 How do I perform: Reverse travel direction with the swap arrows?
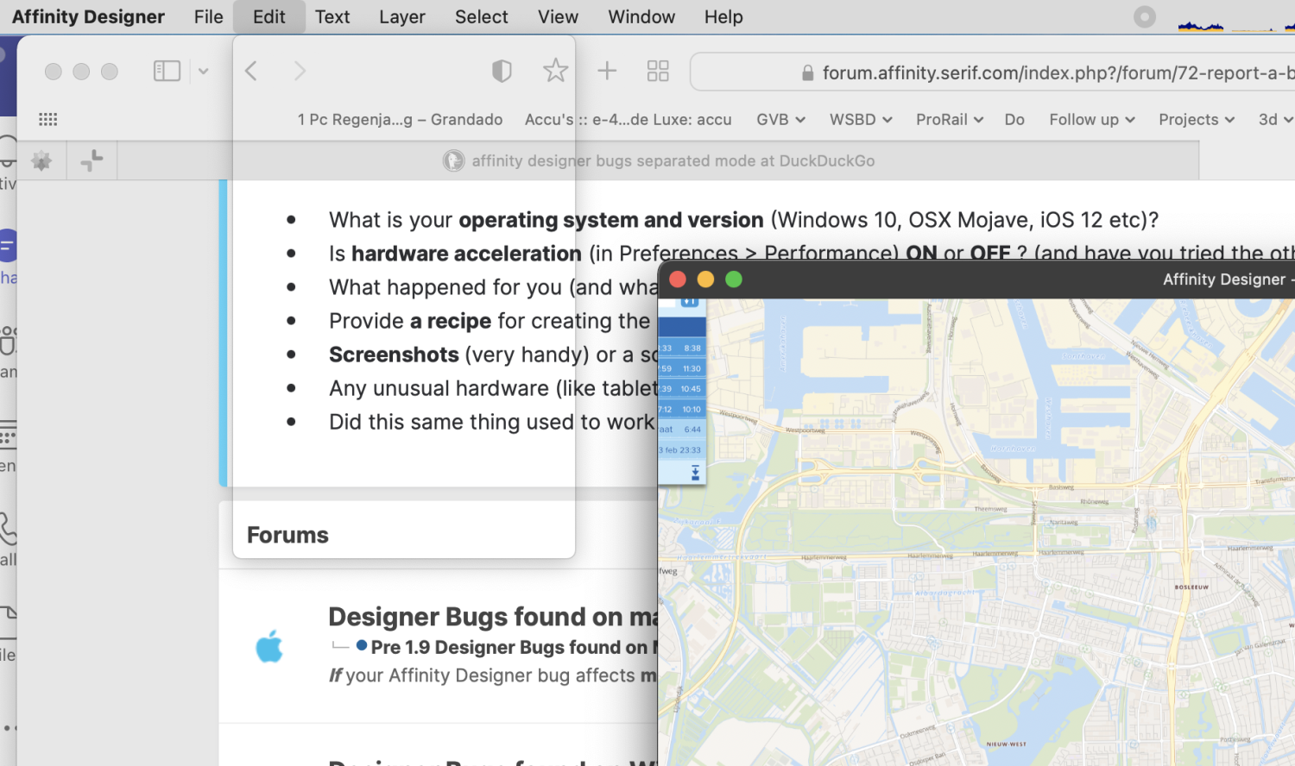tap(689, 302)
